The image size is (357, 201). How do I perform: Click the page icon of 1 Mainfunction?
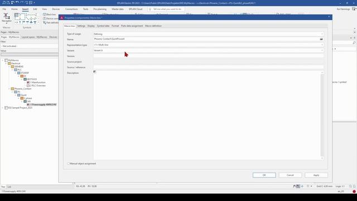[28, 83]
